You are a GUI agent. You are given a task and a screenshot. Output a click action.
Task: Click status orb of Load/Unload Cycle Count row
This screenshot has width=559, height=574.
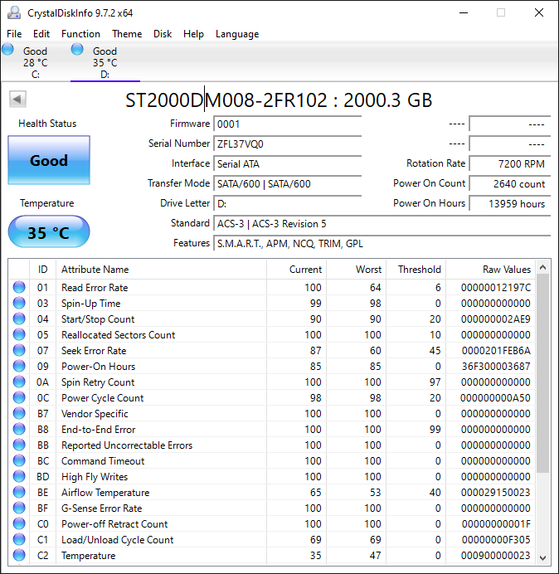(x=19, y=539)
